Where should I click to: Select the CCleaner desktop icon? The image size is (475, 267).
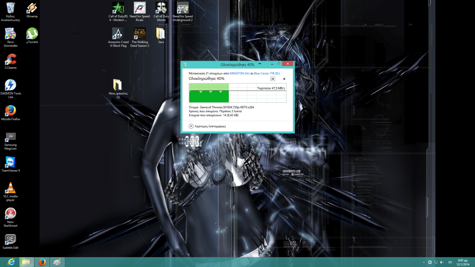[x=11, y=61]
